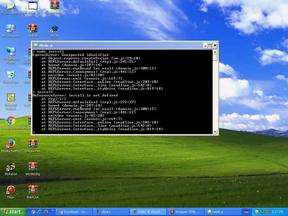
Task: Click the 5:07 PM system clock
Action: 277,212
